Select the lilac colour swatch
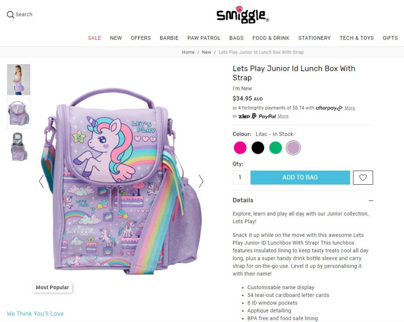This screenshot has height=322, width=404. pyautogui.click(x=293, y=148)
